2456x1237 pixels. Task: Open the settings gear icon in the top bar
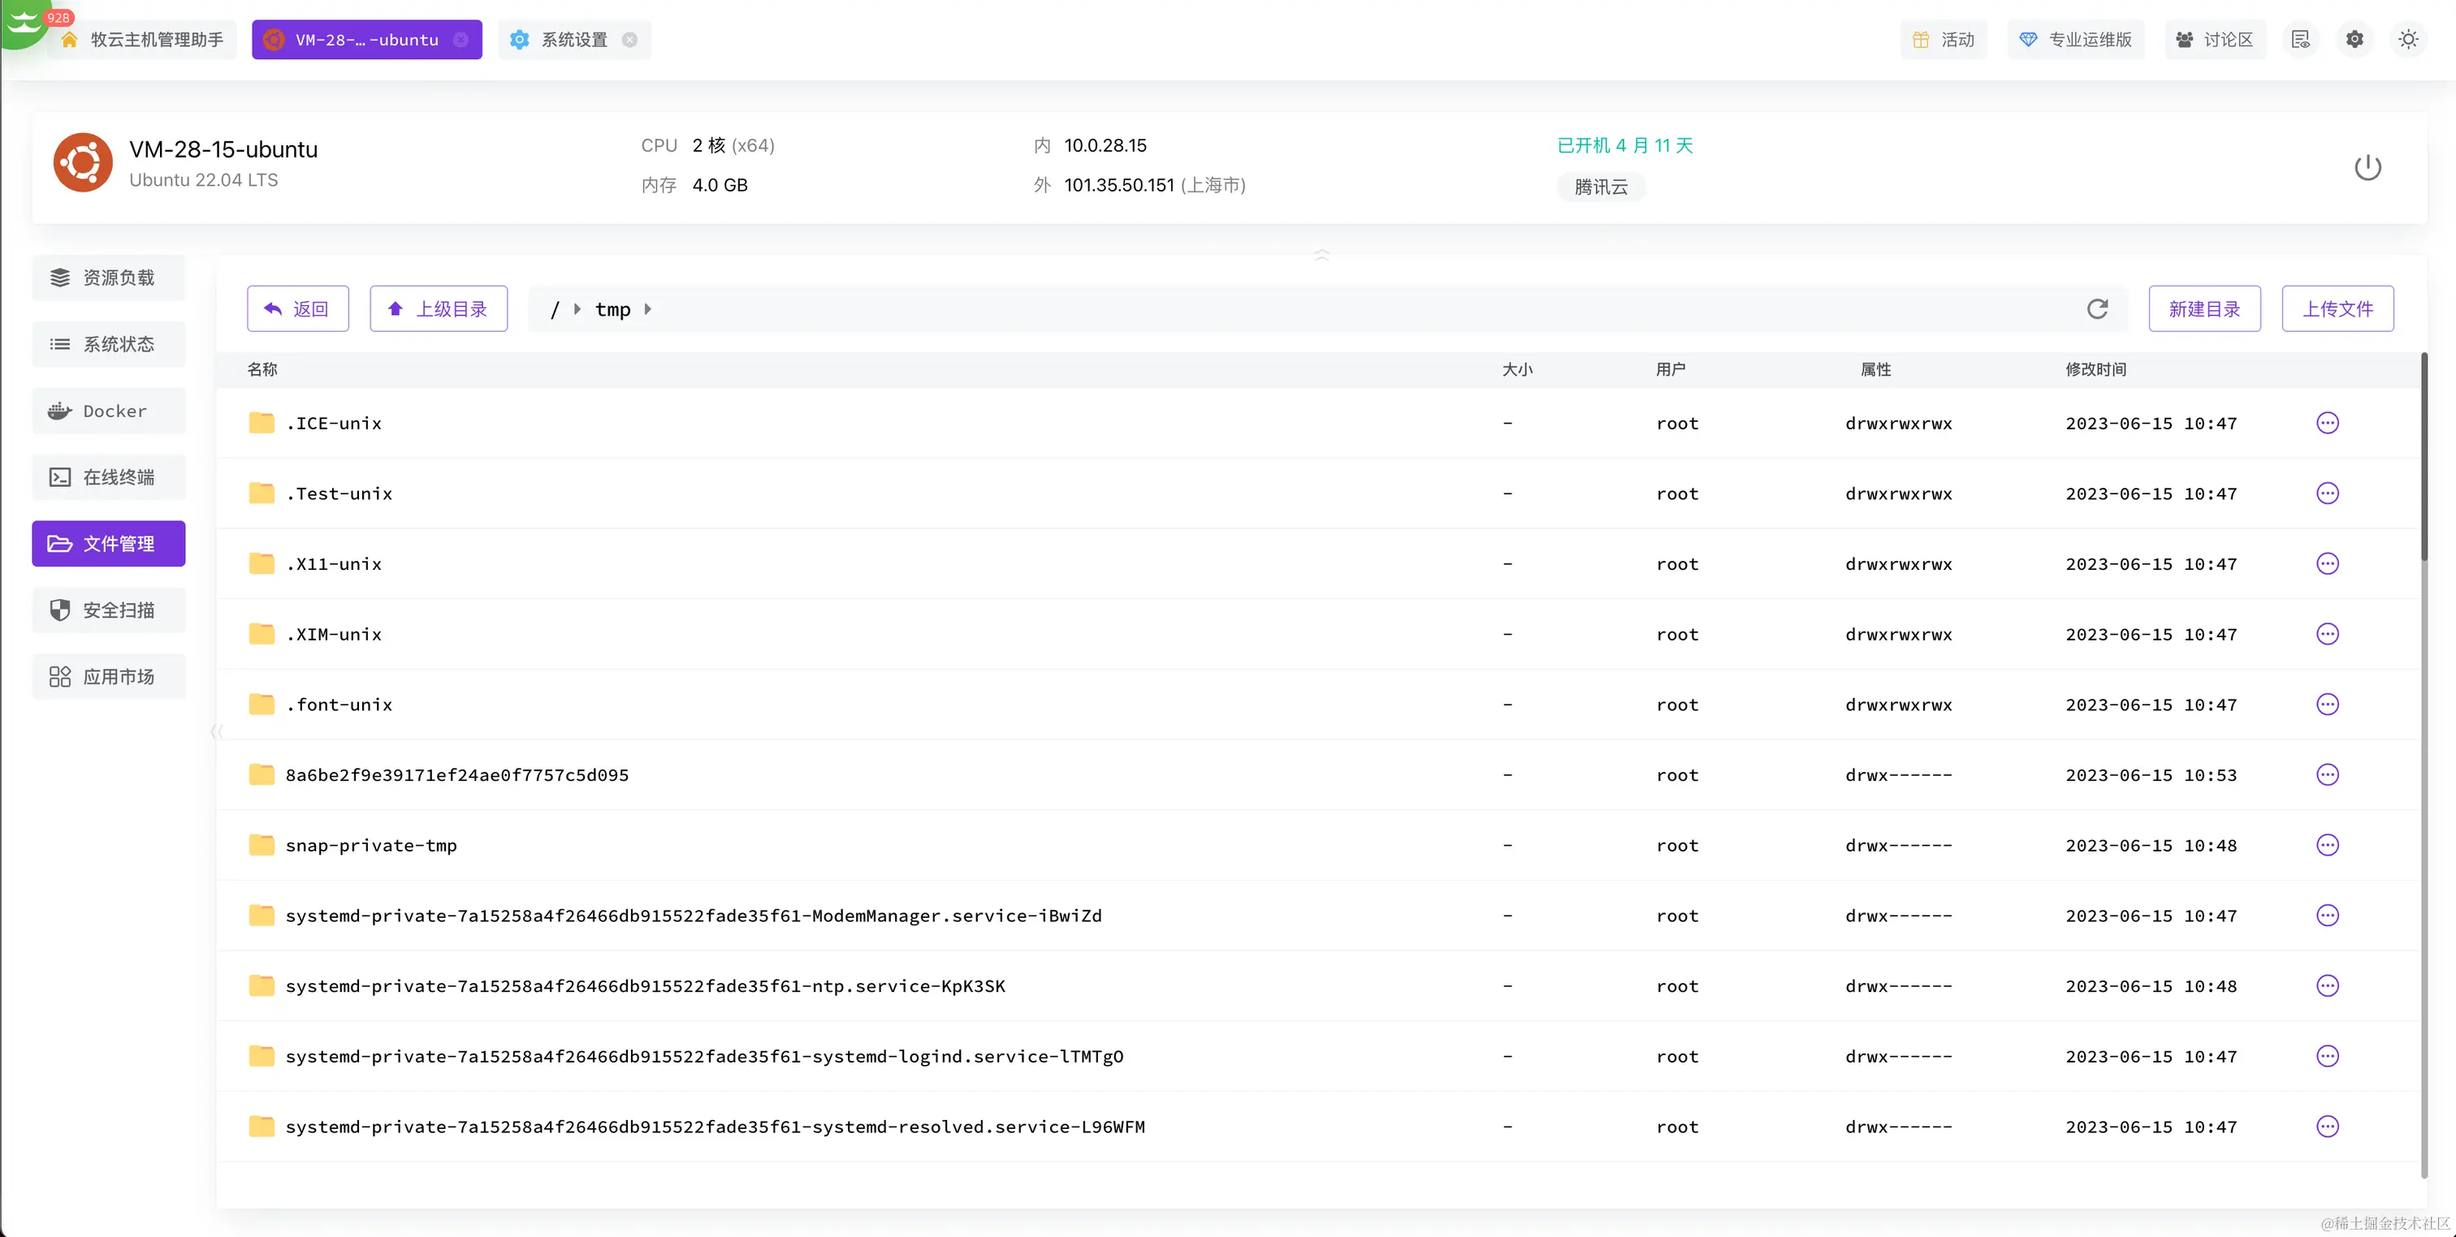coord(2354,39)
